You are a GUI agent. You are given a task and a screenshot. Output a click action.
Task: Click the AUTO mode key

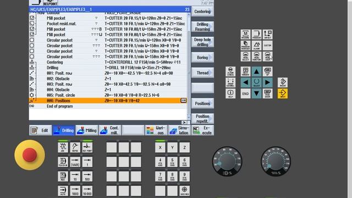coord(63,191)
